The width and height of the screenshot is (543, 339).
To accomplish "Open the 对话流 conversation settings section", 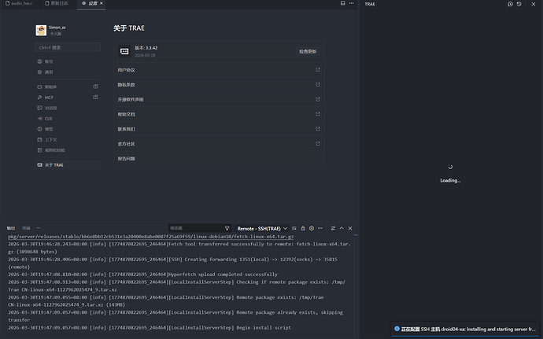I will click(x=68, y=108).
